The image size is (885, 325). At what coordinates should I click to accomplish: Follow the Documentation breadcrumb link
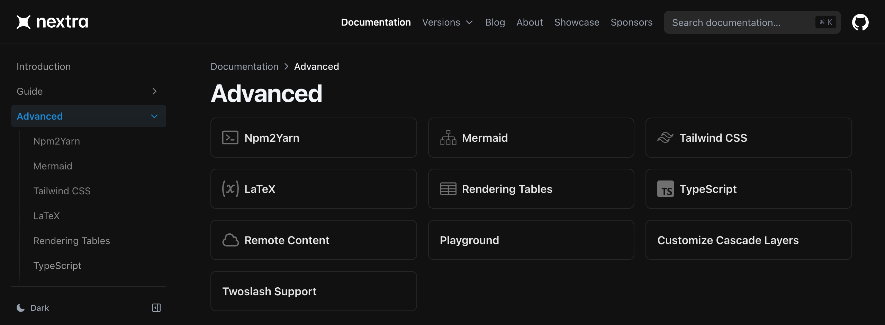(244, 66)
